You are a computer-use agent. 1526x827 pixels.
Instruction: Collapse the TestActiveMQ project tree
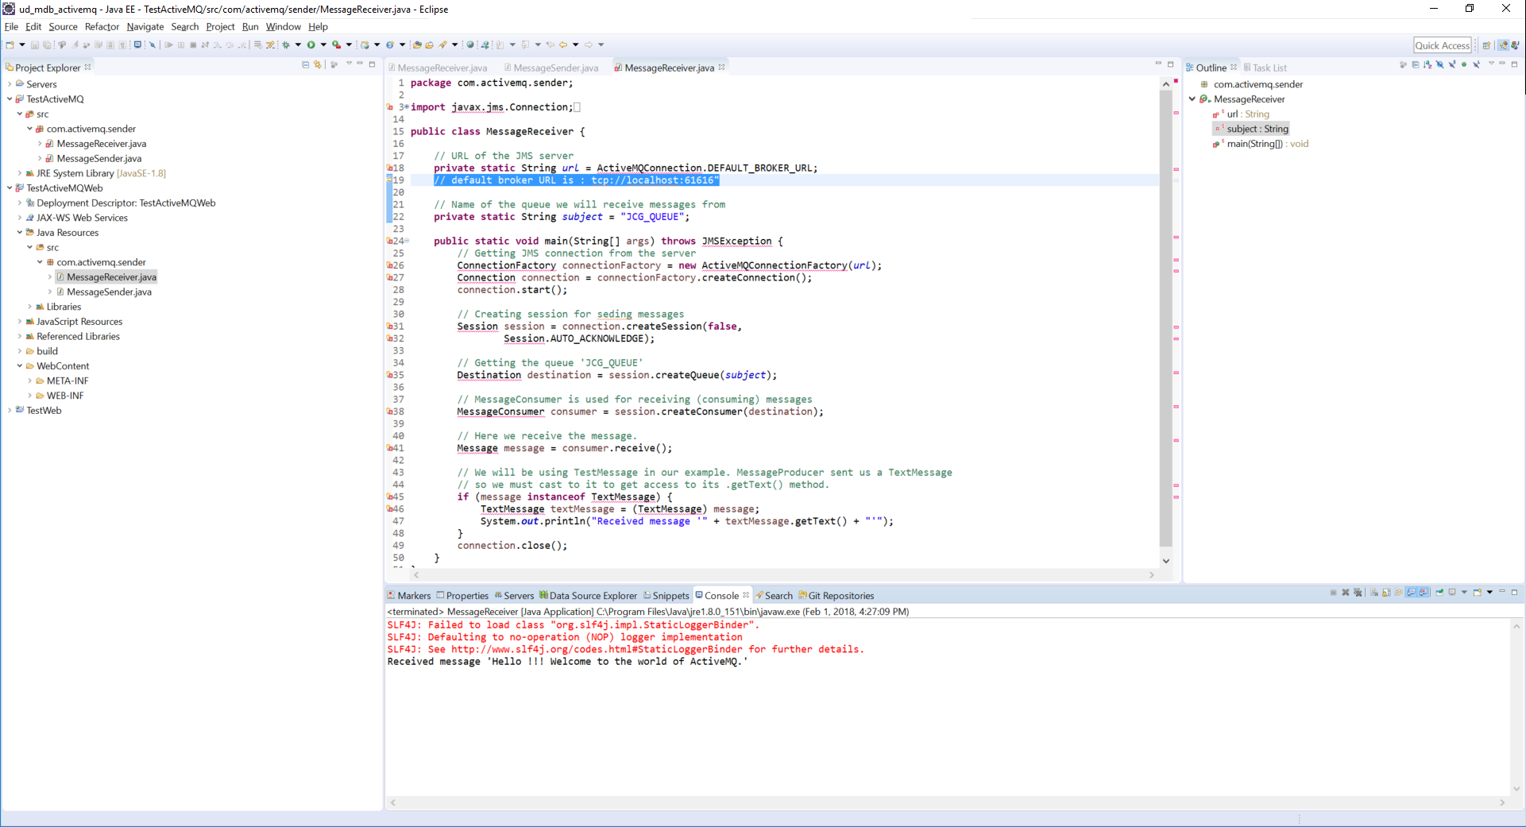(8, 99)
